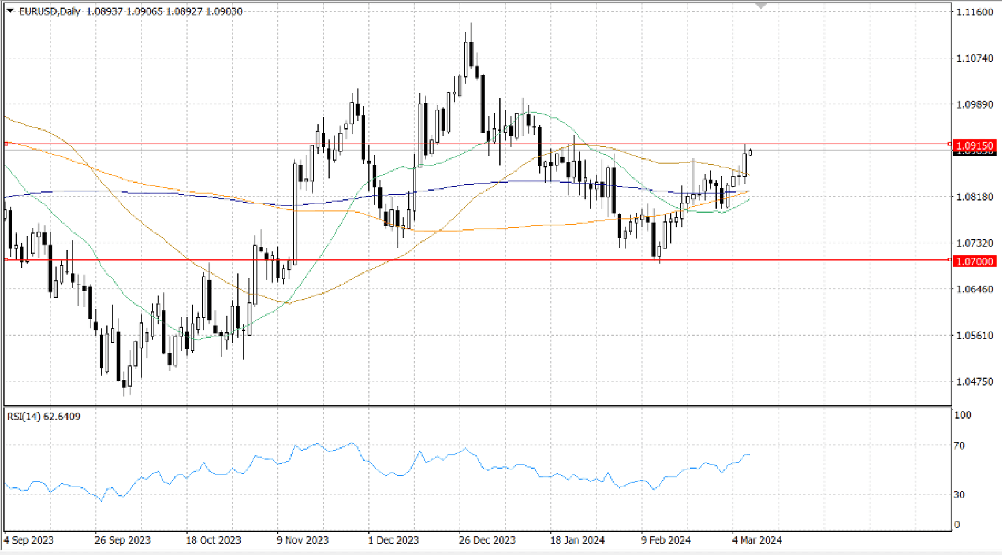The height and width of the screenshot is (556, 1003).
Task: Click left handle of 1.09150 line
Action: tap(6, 144)
